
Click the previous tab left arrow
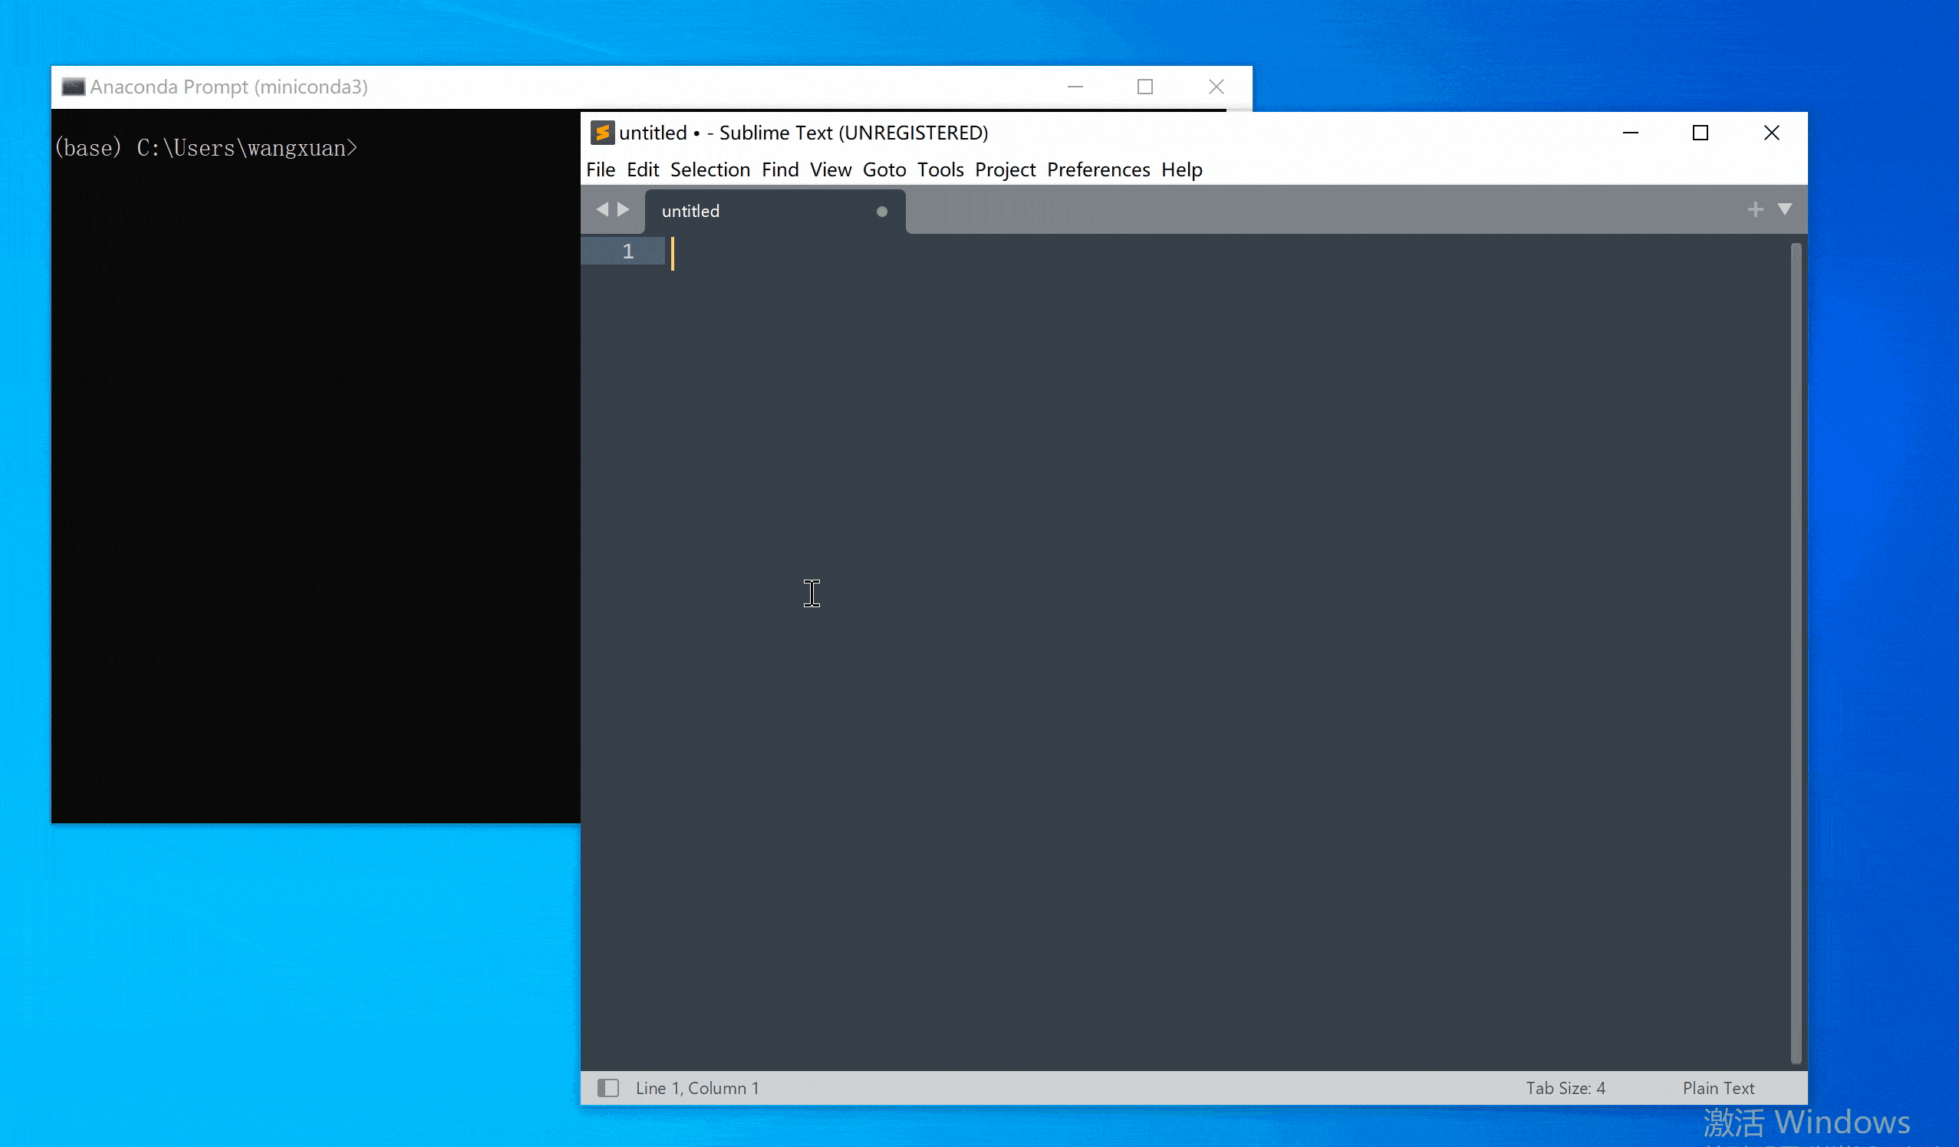(x=601, y=210)
